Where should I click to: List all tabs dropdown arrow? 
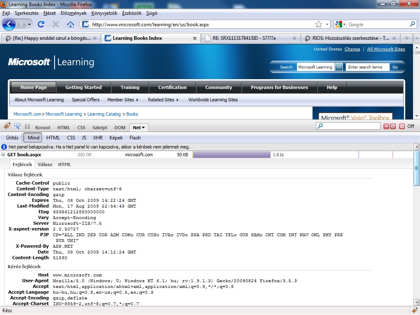click(x=417, y=38)
